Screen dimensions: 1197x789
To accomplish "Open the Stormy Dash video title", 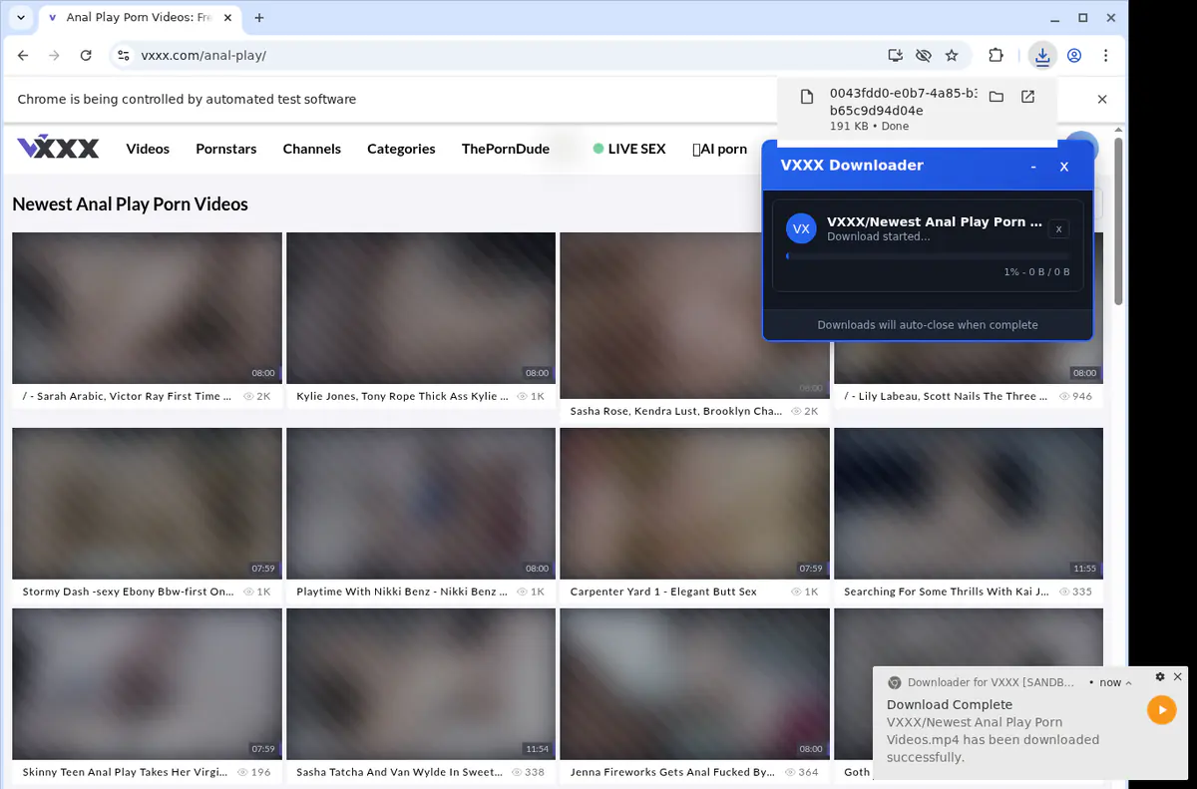I will point(129,592).
